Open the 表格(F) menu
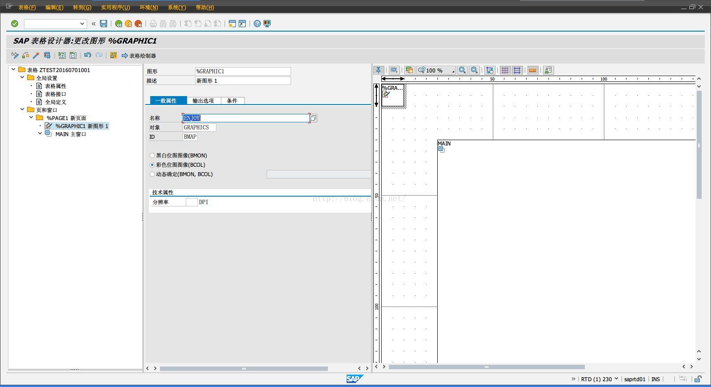 (x=27, y=8)
